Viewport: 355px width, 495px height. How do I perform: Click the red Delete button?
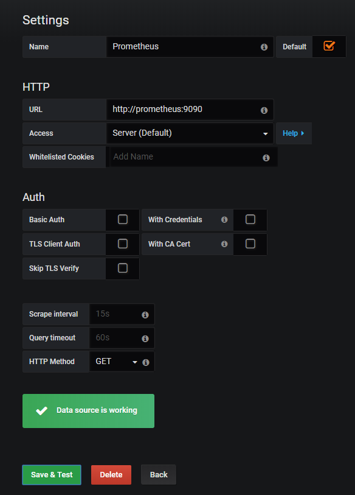point(111,474)
